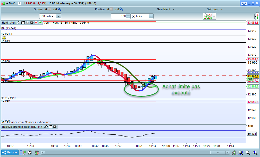Click the RSI window panel icon

(x=51, y=127)
